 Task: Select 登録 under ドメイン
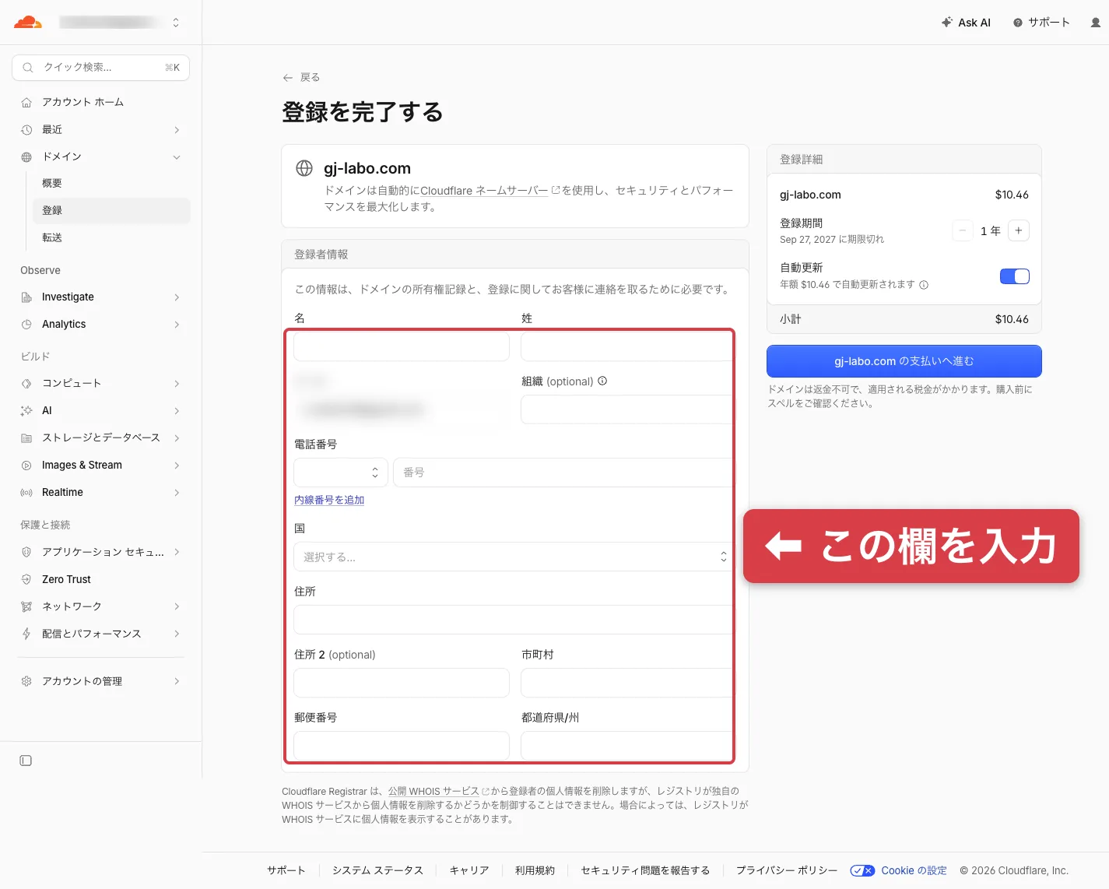point(111,210)
